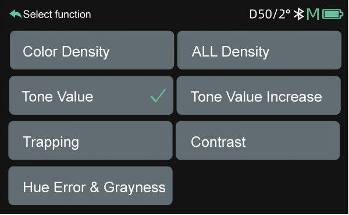349x215 pixels.
Task: Tap the green M mode icon
Action: tap(313, 14)
